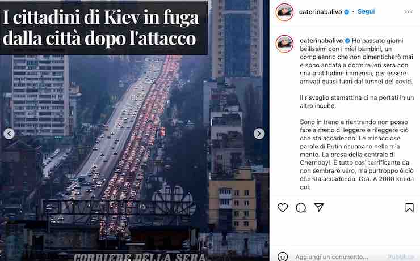The image size is (420, 261).
Task: Save the post with the bookmark icon
Action: [409, 208]
